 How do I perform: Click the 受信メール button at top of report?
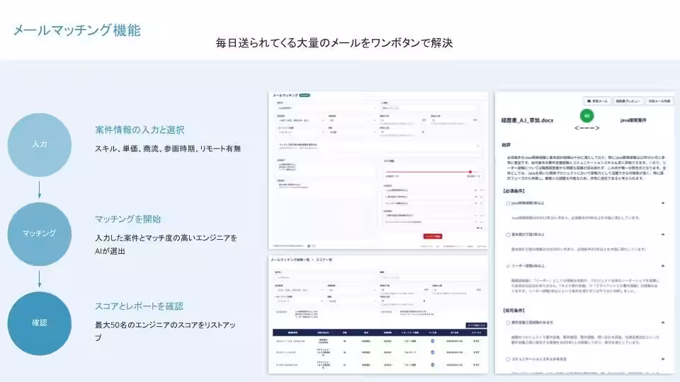point(597,101)
